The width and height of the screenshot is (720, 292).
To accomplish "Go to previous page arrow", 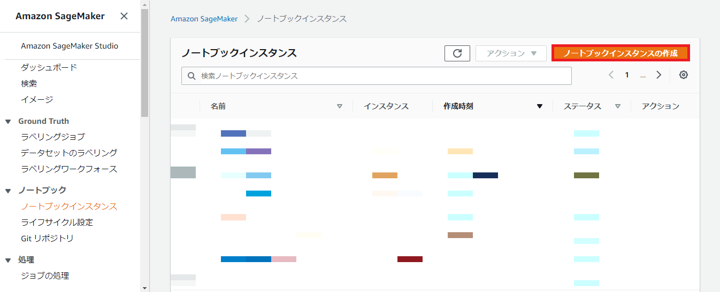I will pos(611,75).
